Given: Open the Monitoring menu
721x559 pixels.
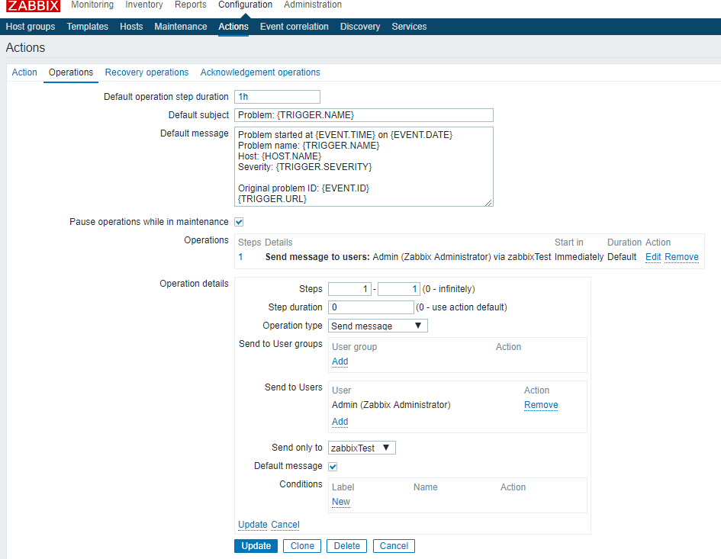Looking at the screenshot, I should click(x=92, y=5).
